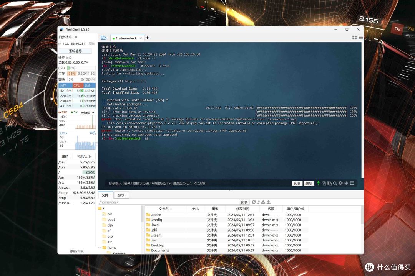This screenshot has height=276, width=415.
Task: Select the steamdeck session tab
Action: pos(127,38)
